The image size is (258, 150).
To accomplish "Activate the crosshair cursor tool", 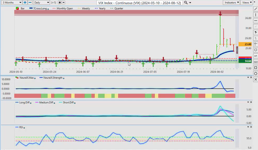I will click(255, 44).
